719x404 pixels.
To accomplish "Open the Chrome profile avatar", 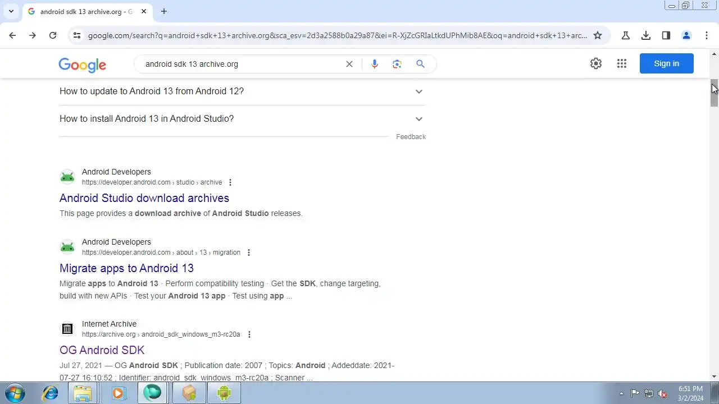I will (686, 35).
